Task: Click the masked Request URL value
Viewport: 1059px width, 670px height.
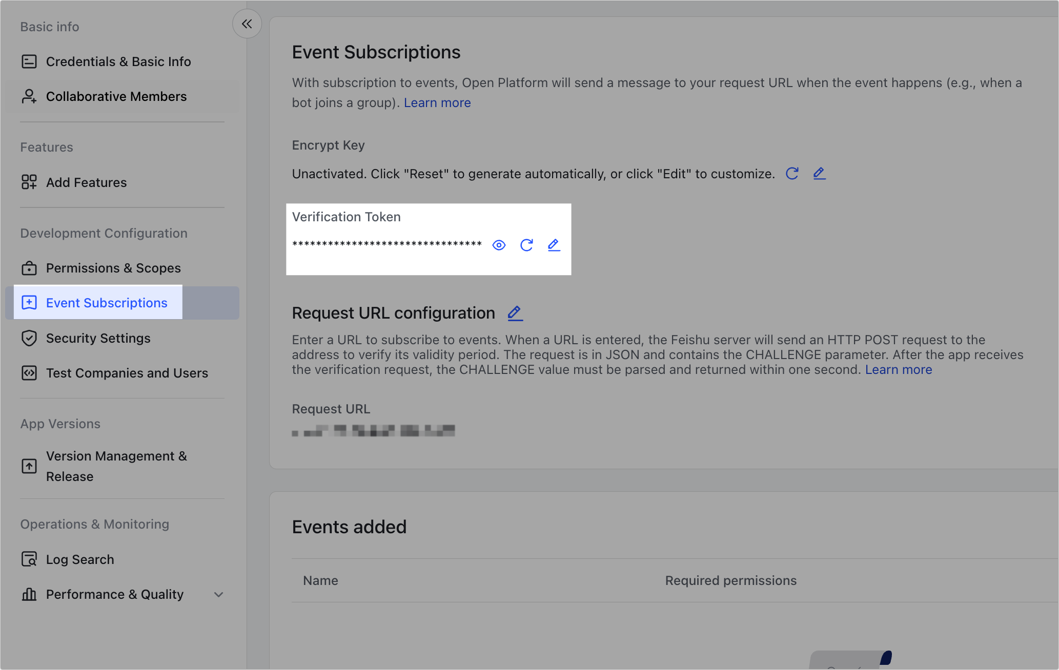Action: (373, 430)
